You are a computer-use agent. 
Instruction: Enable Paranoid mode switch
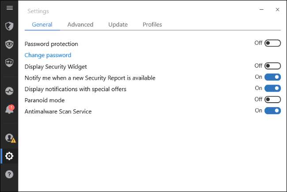[x=272, y=100]
